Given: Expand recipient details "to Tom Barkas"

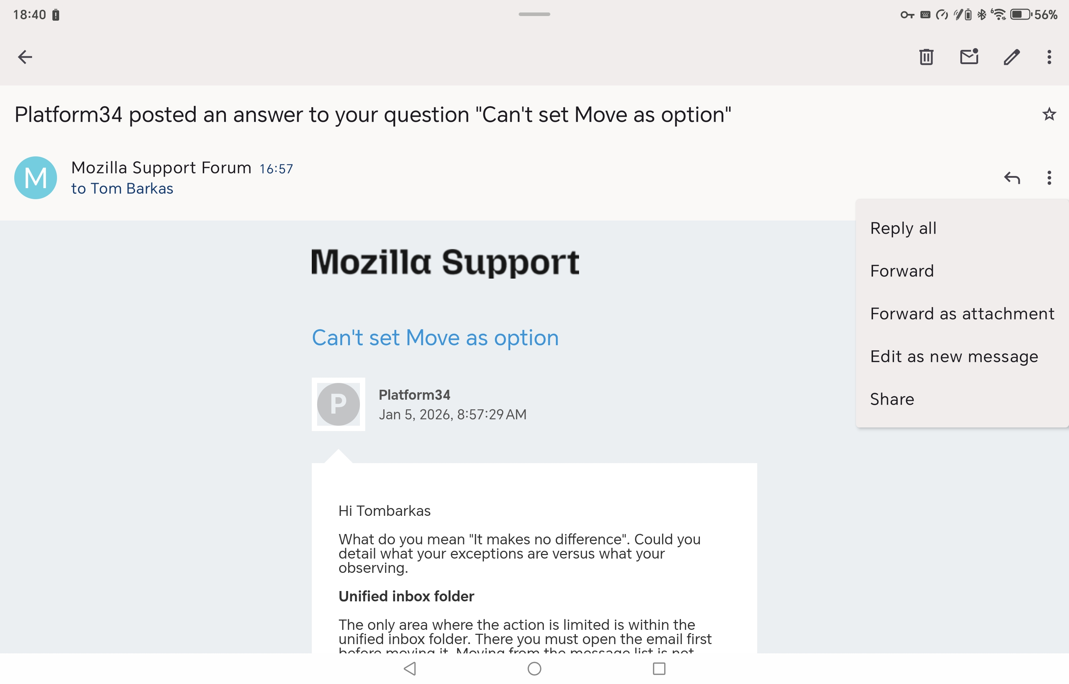Looking at the screenshot, I should point(122,188).
